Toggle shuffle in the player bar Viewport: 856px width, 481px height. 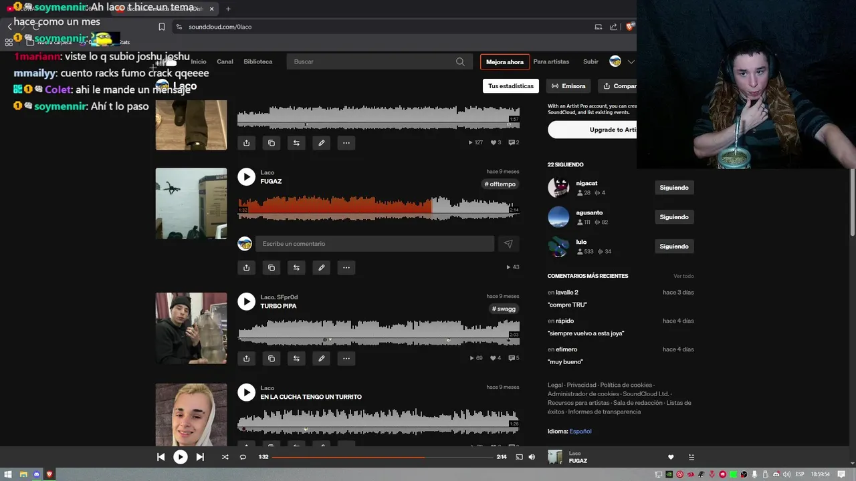coord(225,457)
